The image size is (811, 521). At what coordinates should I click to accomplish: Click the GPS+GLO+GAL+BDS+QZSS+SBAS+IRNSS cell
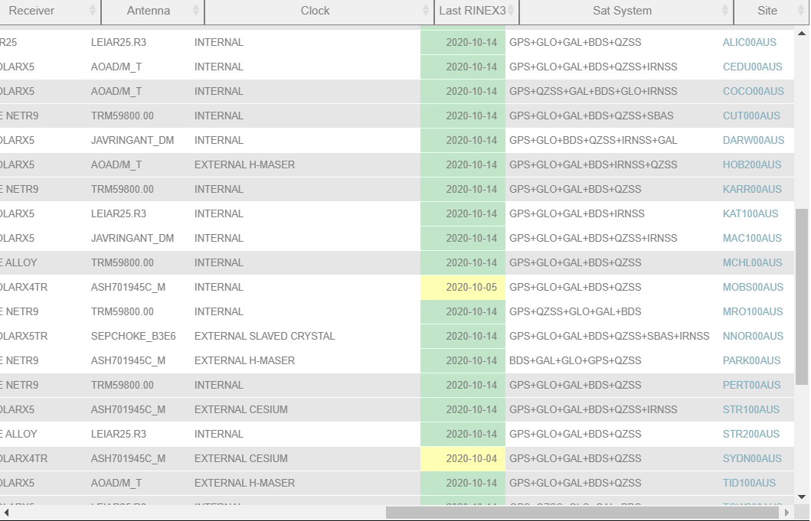610,336
